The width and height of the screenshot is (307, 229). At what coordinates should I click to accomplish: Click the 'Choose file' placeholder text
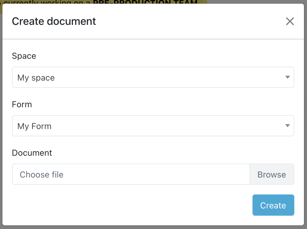pyautogui.click(x=41, y=175)
